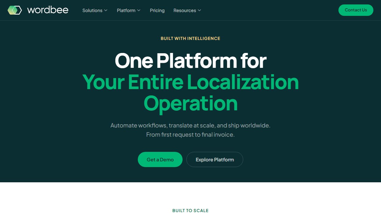Screen dimensions: 381x214
Task: Open the Resources menu
Action: click(187, 10)
